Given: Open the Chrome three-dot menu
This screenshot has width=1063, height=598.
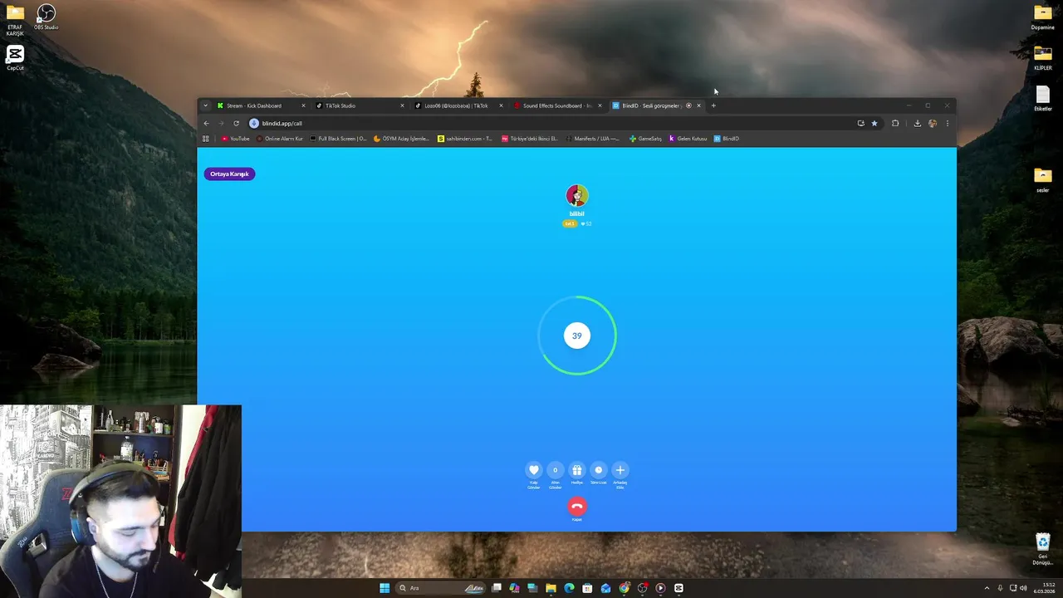Looking at the screenshot, I should click(x=948, y=123).
